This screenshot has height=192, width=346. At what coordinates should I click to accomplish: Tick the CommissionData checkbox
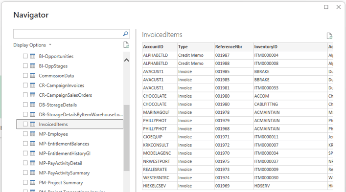click(x=25, y=76)
